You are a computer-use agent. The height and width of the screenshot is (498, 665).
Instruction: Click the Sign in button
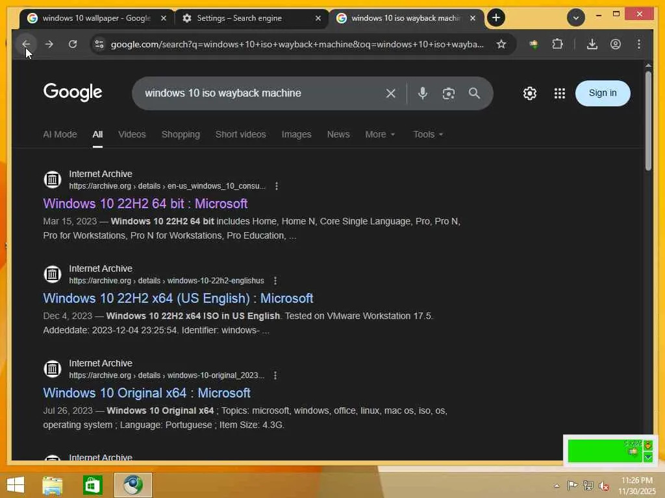pos(603,93)
